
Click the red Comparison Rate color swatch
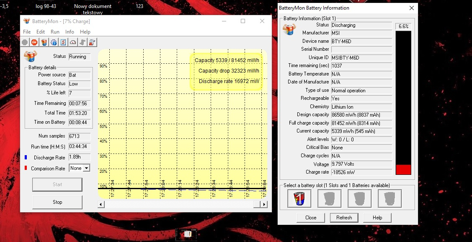[x=26, y=168]
